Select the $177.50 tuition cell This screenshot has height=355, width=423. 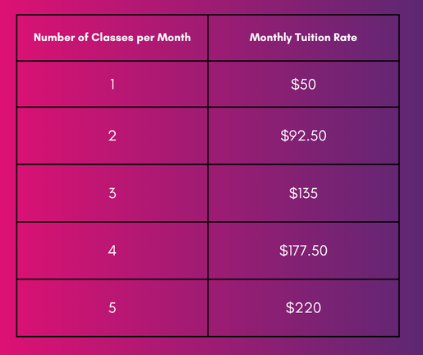point(303,251)
